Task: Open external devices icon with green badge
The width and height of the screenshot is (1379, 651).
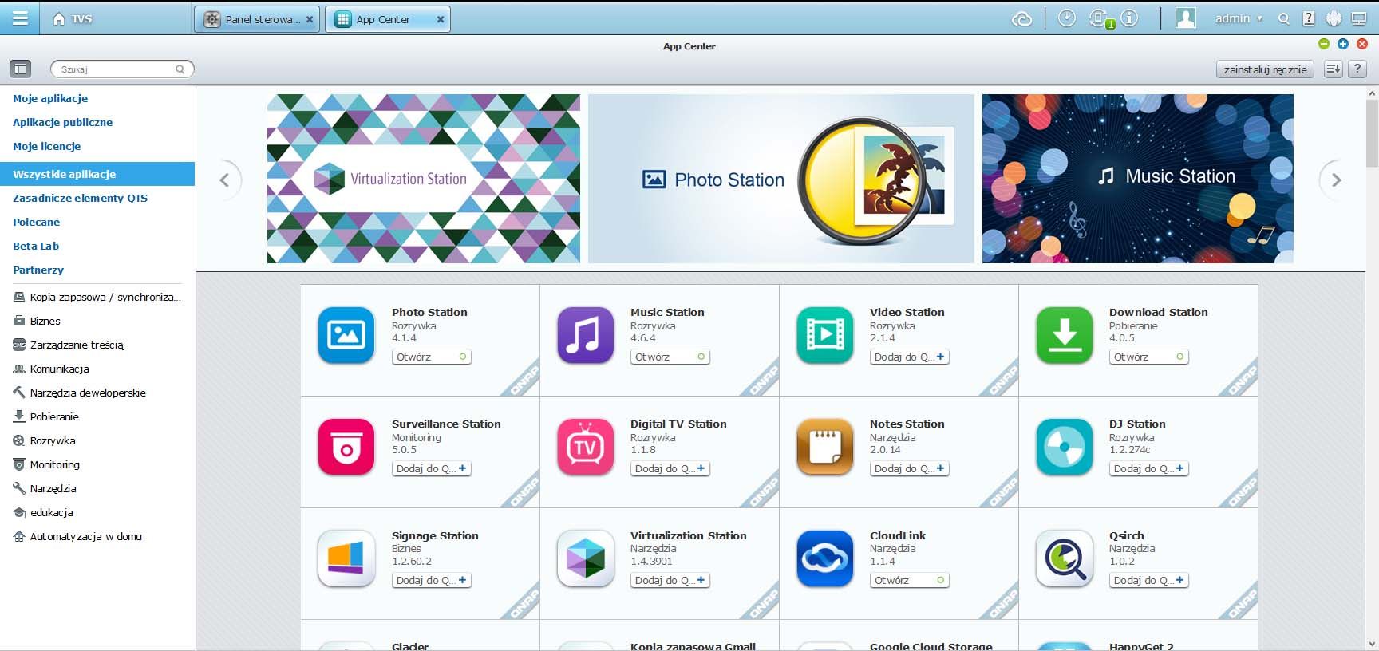Action: point(1100,18)
